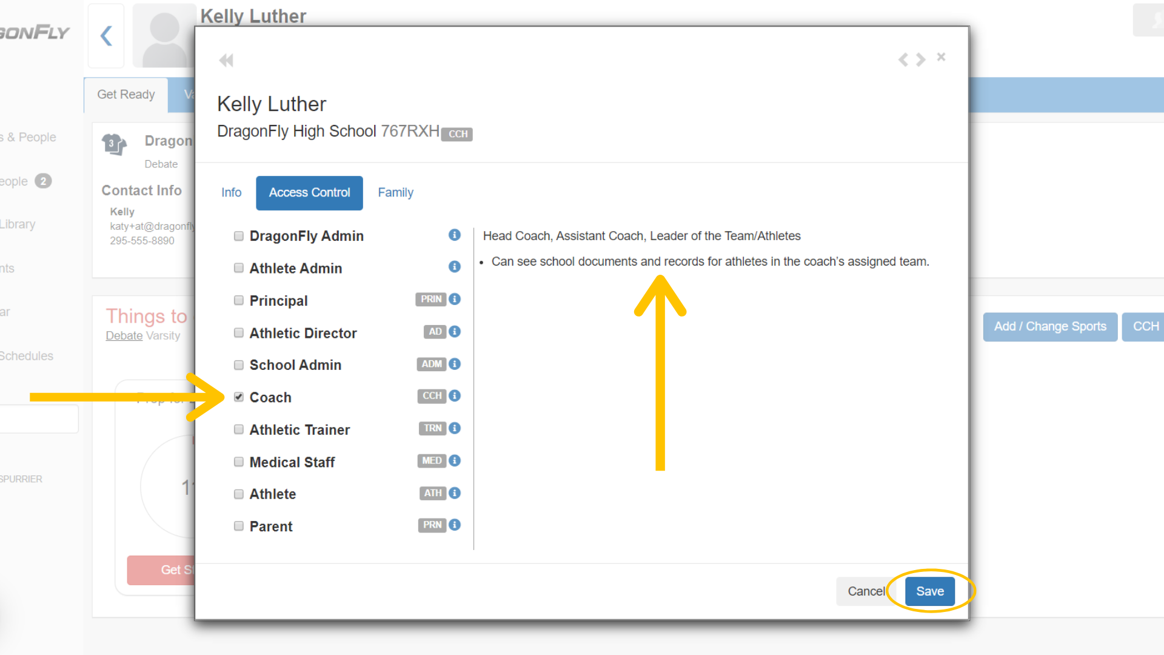Click the info icon beside Medical Staff

coord(455,461)
